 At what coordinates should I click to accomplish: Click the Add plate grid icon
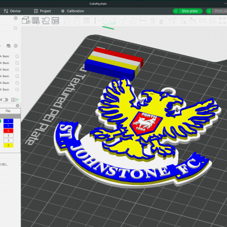coord(36,20)
